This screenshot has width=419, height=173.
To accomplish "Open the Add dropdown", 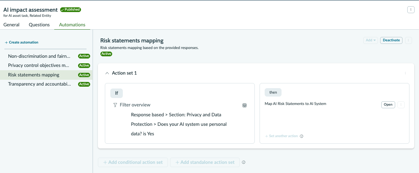I will 370,40.
